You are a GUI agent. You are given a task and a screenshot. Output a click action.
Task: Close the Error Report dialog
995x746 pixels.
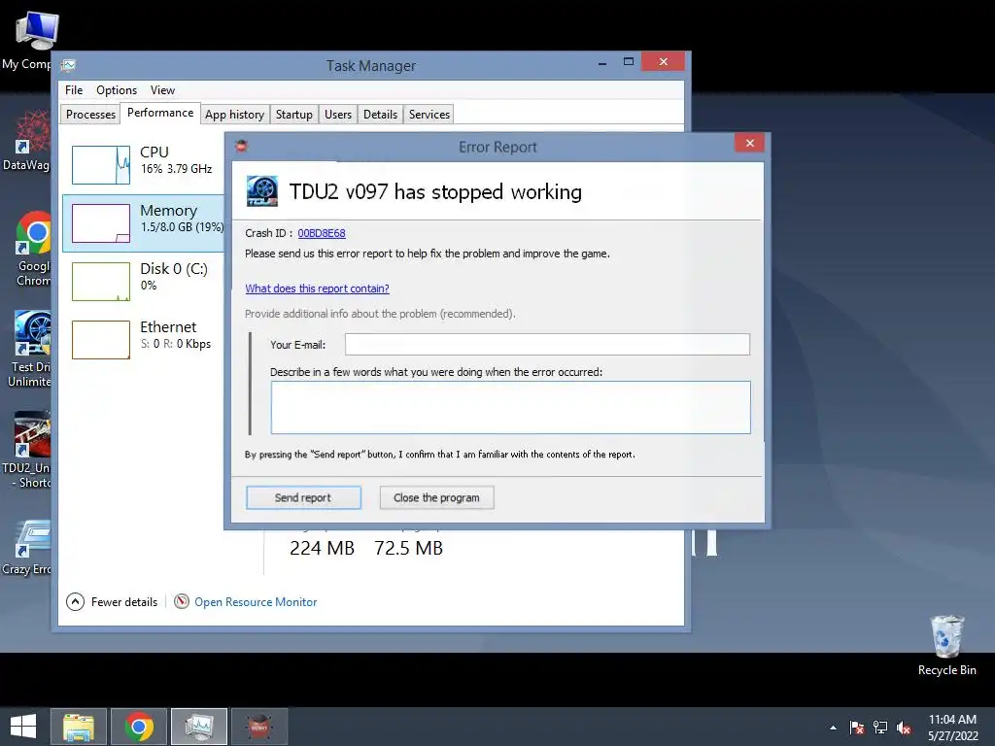tap(749, 143)
